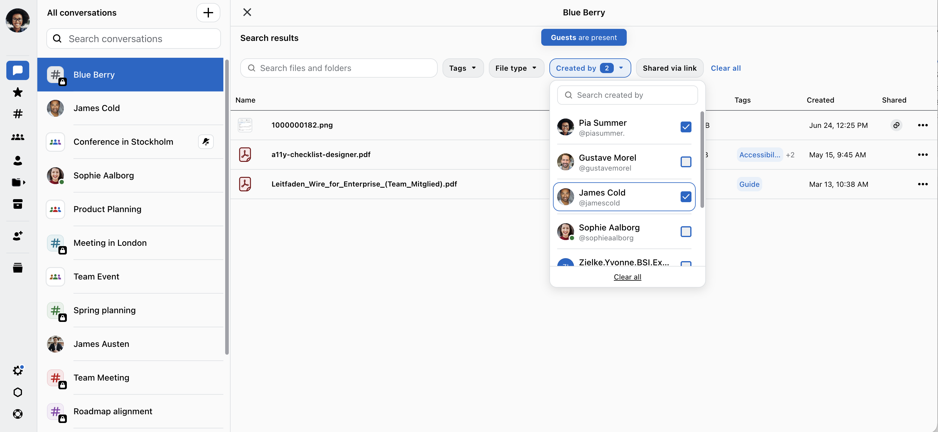Open favorites star icon in sidebar

point(17,92)
